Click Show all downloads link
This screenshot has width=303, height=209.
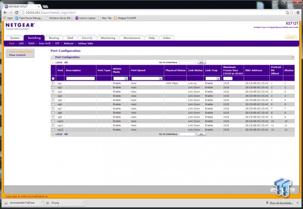pos(281,203)
